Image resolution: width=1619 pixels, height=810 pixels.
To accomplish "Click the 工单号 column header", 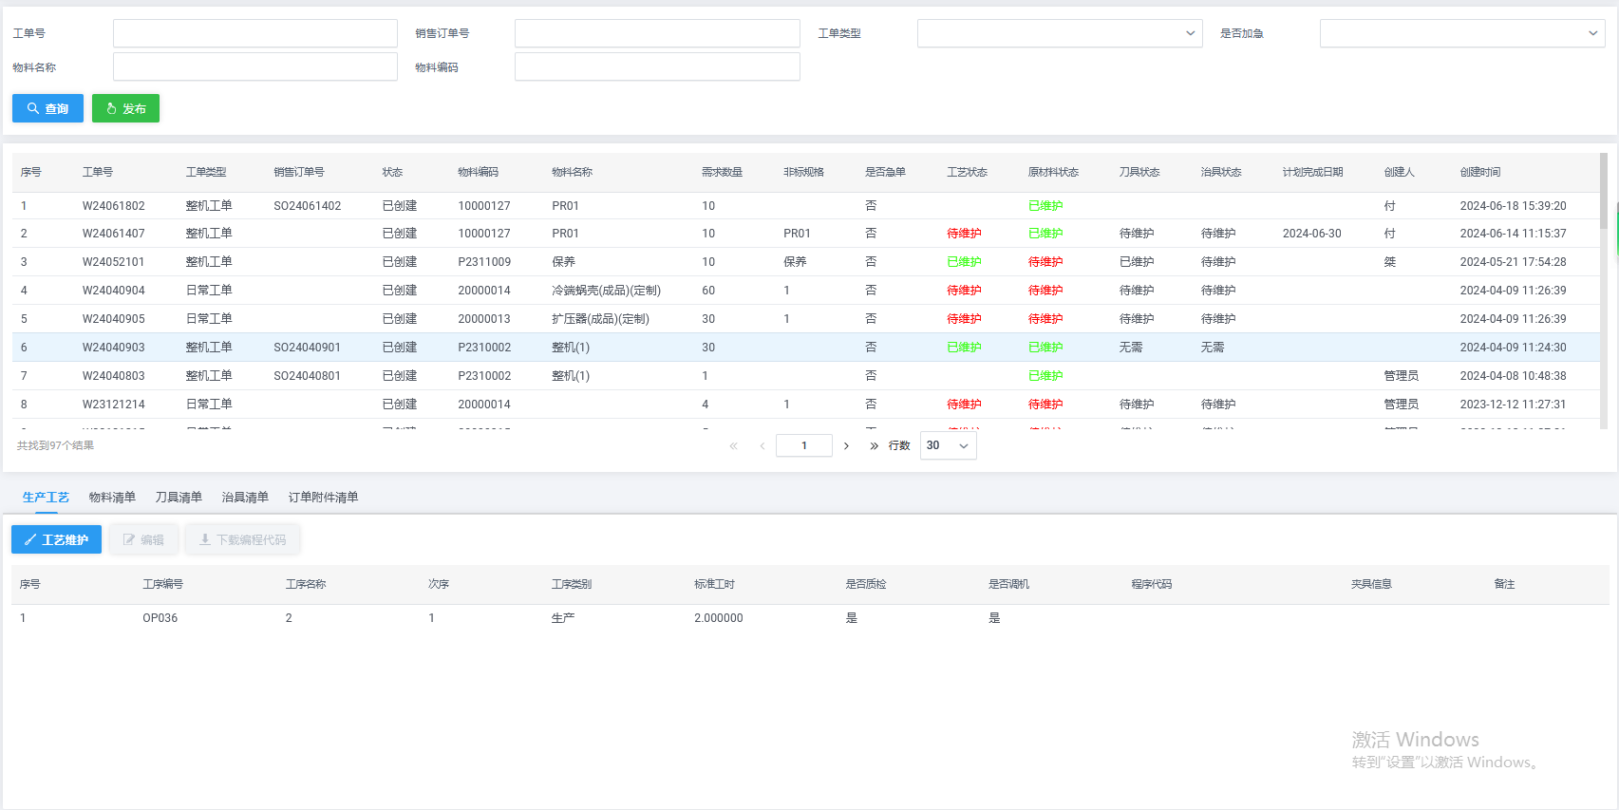I will pos(97,172).
